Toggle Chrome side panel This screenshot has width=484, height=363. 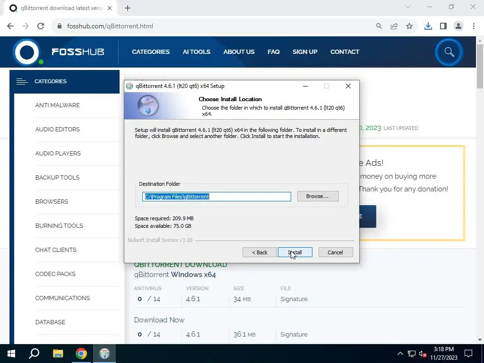pos(443,26)
